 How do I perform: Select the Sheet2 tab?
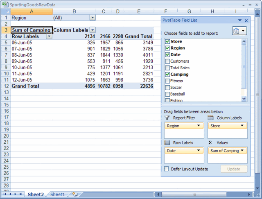(36, 194)
